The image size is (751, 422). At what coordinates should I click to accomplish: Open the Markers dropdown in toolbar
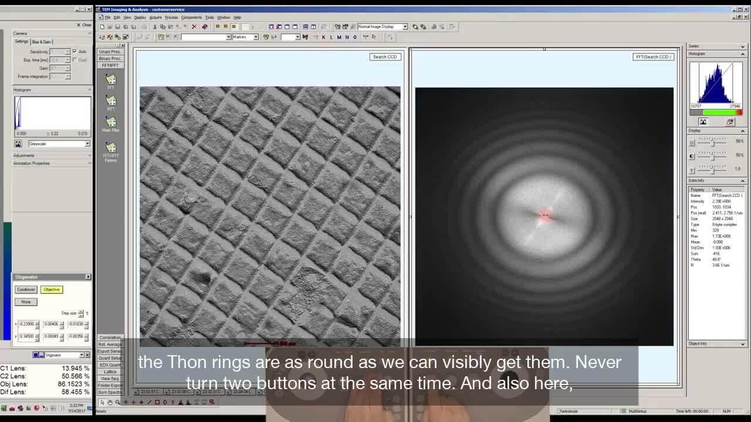pyautogui.click(x=245, y=37)
